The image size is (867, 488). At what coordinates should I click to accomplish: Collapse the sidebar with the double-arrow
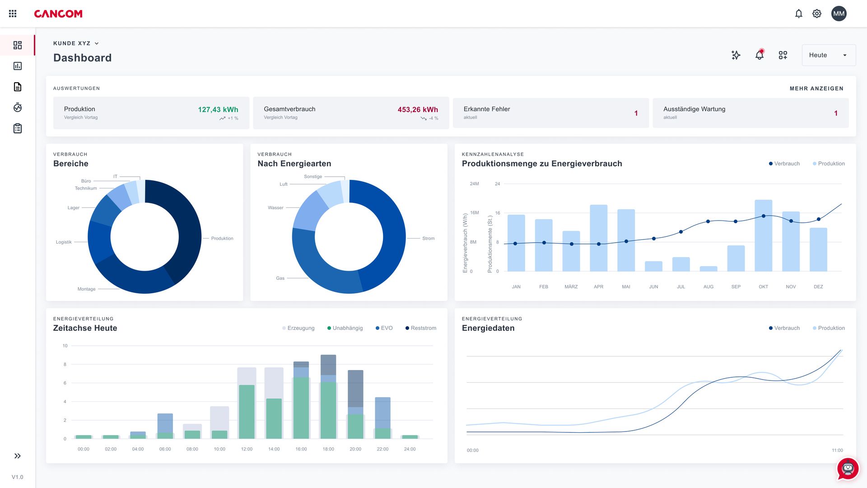point(18,455)
